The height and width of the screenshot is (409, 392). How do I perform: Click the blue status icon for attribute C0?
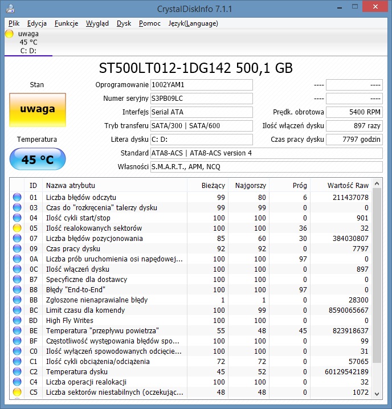click(17, 351)
